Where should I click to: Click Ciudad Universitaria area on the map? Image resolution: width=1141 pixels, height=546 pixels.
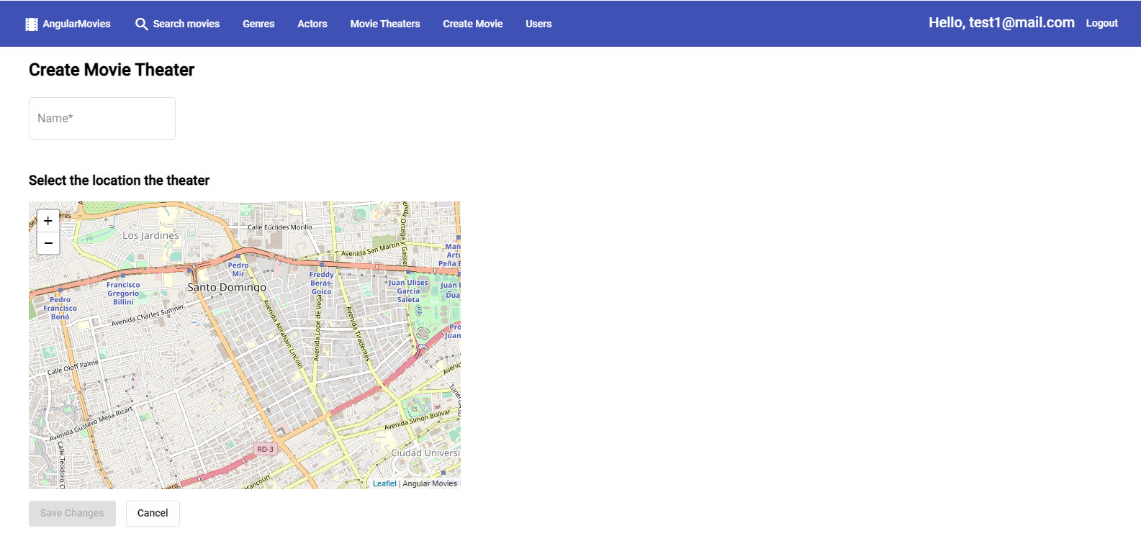click(425, 453)
